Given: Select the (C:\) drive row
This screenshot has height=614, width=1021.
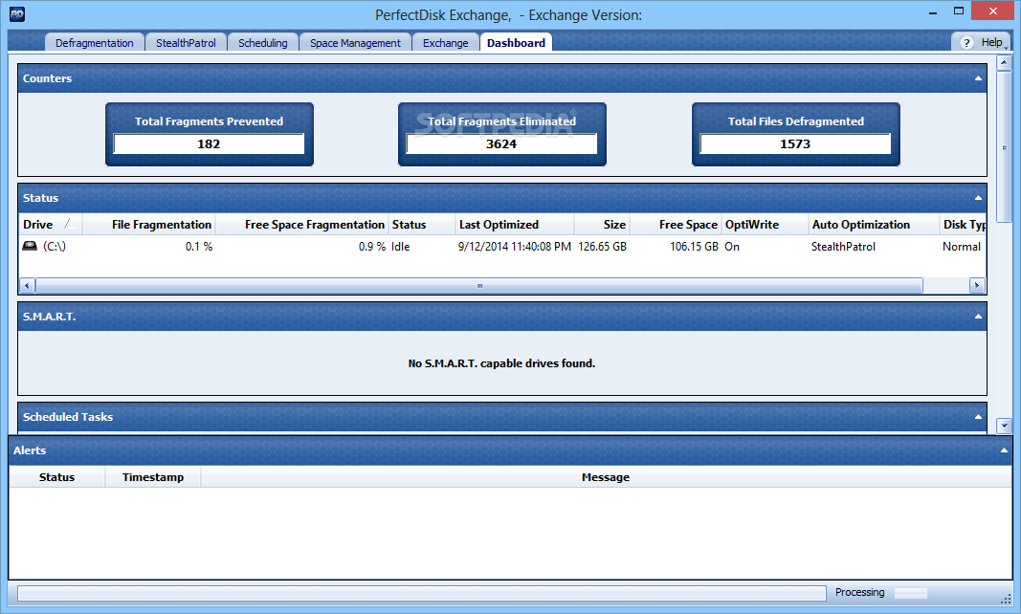Looking at the screenshot, I should coord(502,246).
